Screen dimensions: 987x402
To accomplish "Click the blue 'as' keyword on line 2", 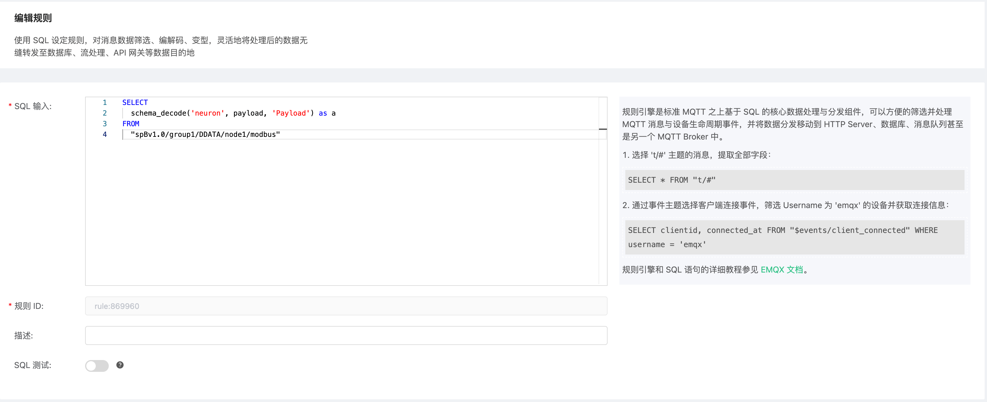I will pyautogui.click(x=323, y=113).
